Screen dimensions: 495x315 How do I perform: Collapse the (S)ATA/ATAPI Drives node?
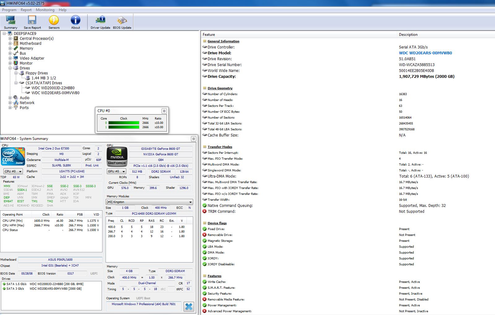(16, 83)
